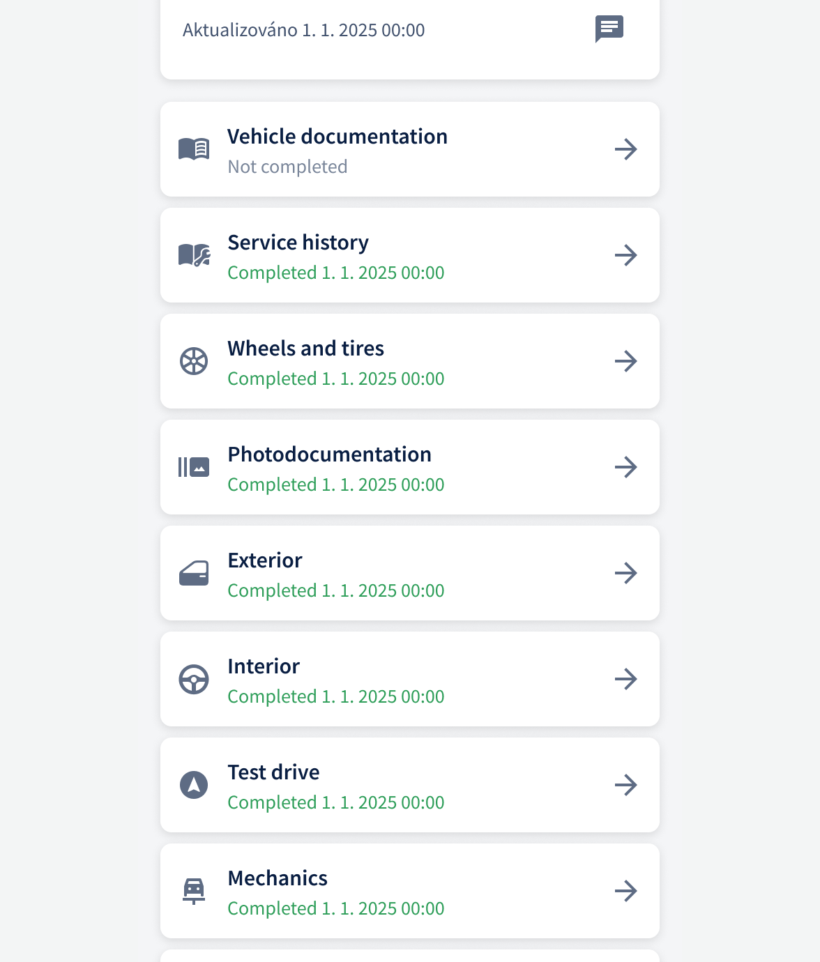The width and height of the screenshot is (820, 962).
Task: Click the Interior steering wheel icon
Action: [194, 679]
